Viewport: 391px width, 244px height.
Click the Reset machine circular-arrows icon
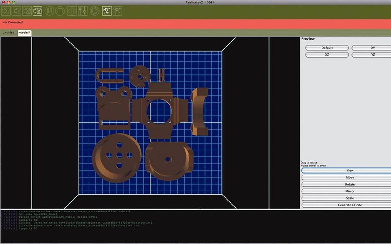(x=95, y=11)
